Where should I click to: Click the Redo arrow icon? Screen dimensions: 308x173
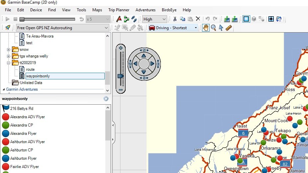[x=215, y=19]
